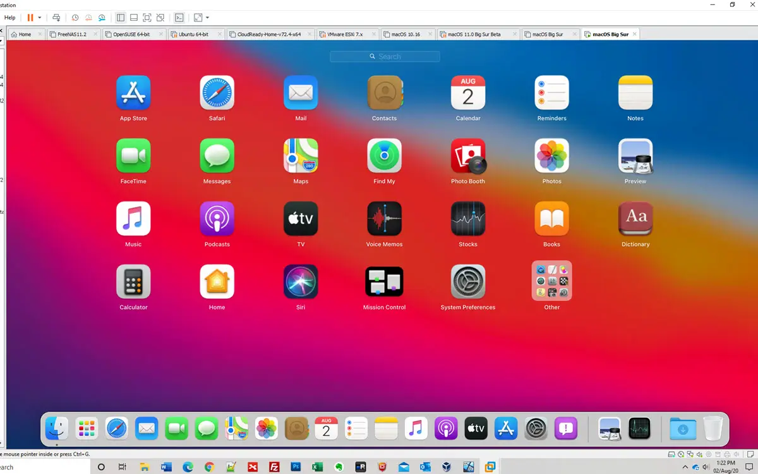758x474 pixels.
Task: Click the Launchpad Search field
Action: [x=385, y=56]
